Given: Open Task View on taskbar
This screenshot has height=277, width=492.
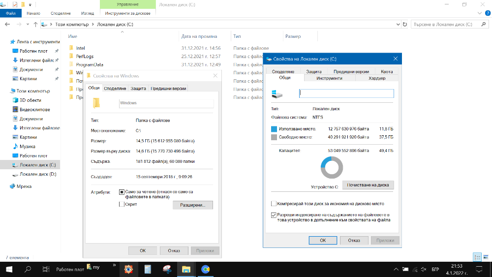Looking at the screenshot, I should pos(46,269).
